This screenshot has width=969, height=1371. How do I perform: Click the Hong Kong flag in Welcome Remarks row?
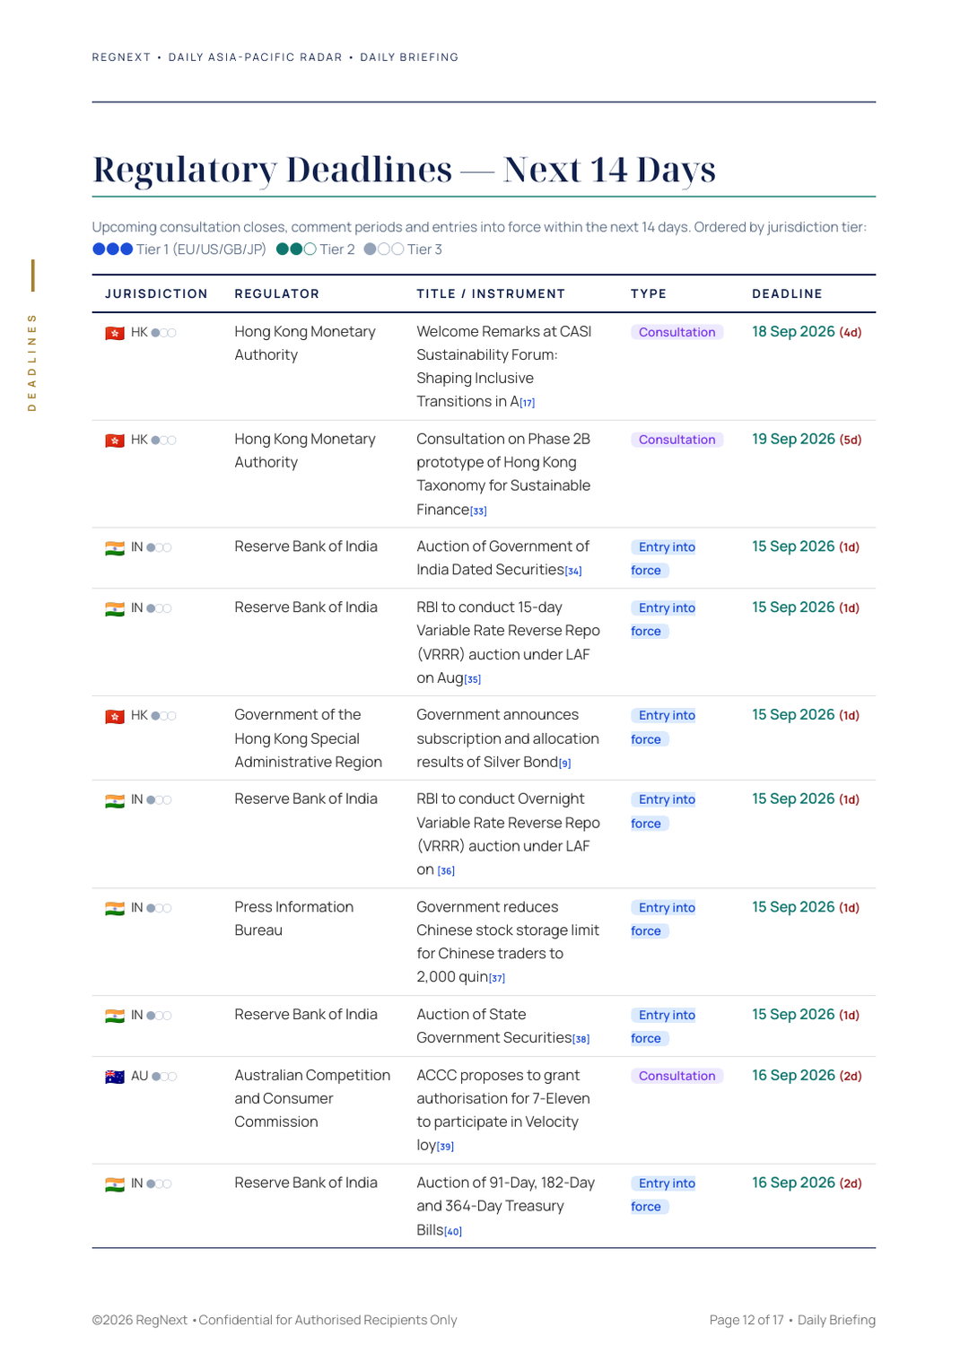115,333
